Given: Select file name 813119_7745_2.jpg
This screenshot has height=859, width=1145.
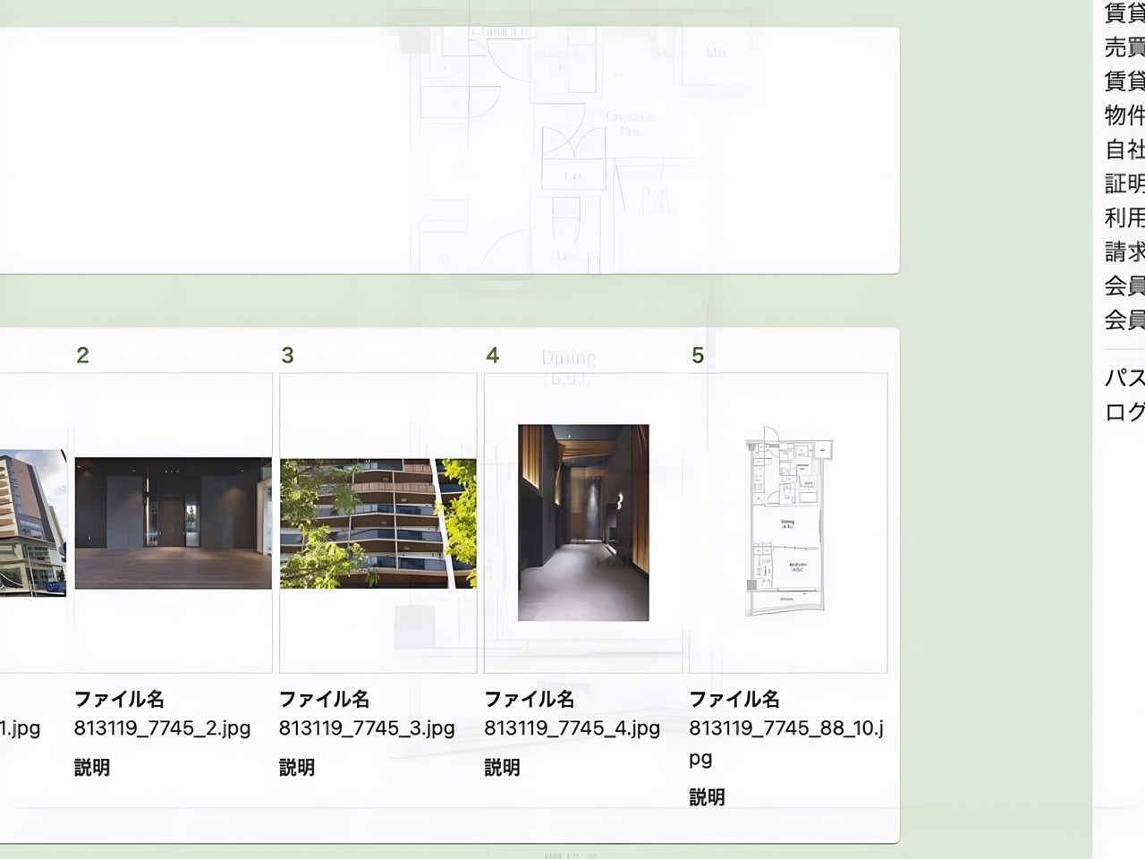Looking at the screenshot, I should [162, 728].
